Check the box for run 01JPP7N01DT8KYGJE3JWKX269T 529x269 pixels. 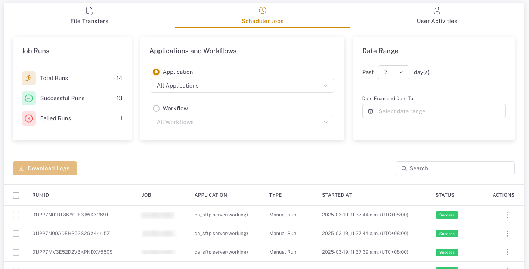click(16, 215)
